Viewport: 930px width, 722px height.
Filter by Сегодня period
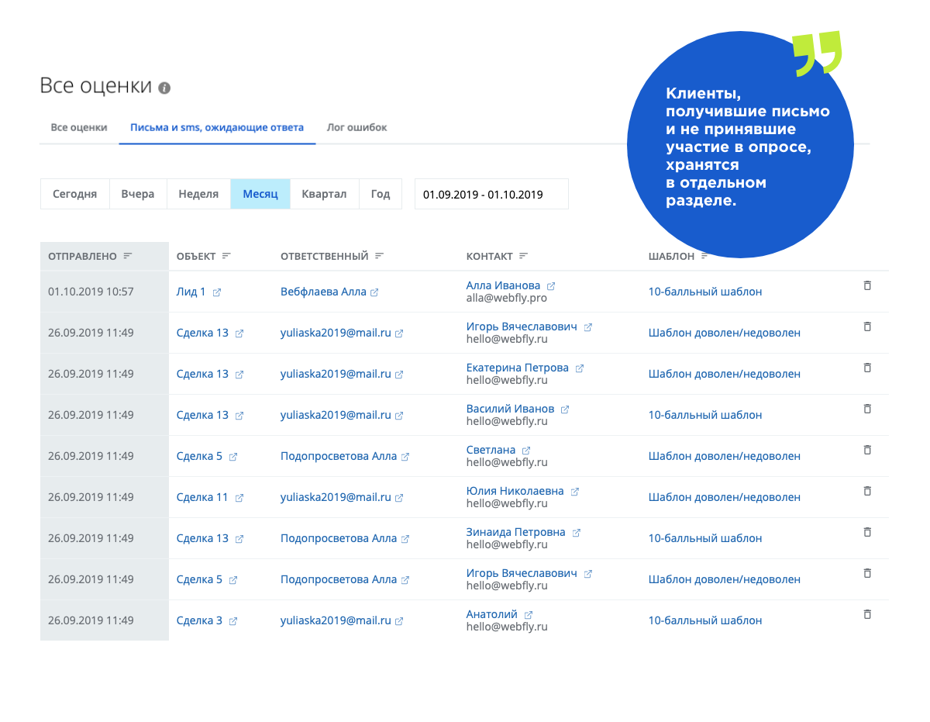click(74, 194)
